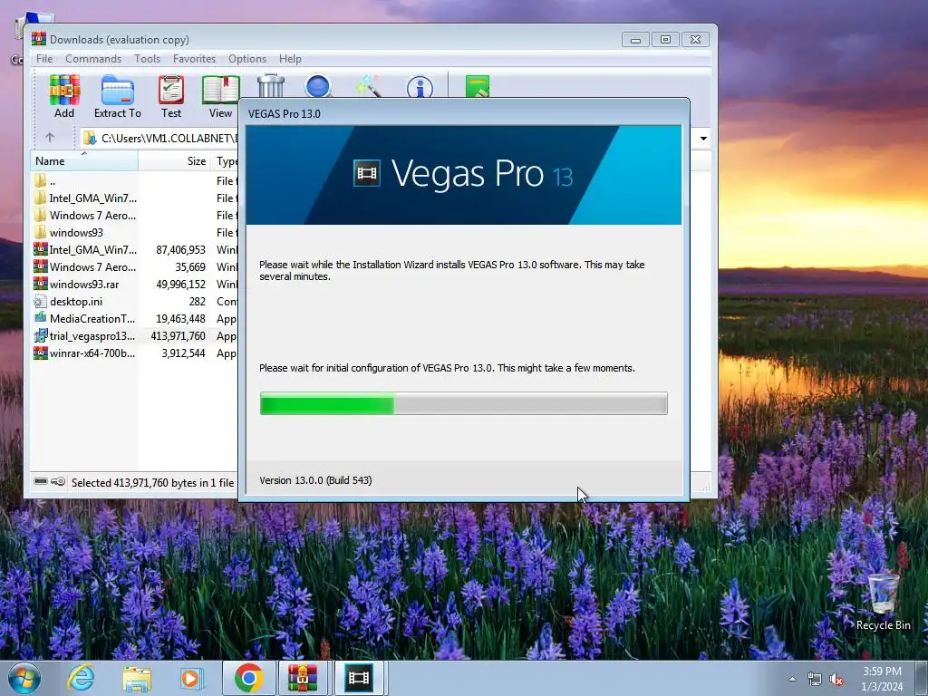Viewport: 928px width, 696px height.
Task: Select the MediaCreationT... application file
Action: point(134,318)
